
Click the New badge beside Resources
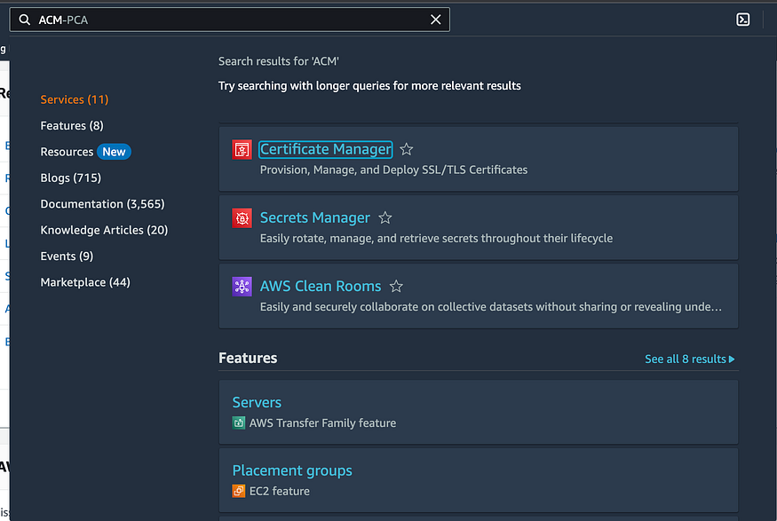point(114,152)
